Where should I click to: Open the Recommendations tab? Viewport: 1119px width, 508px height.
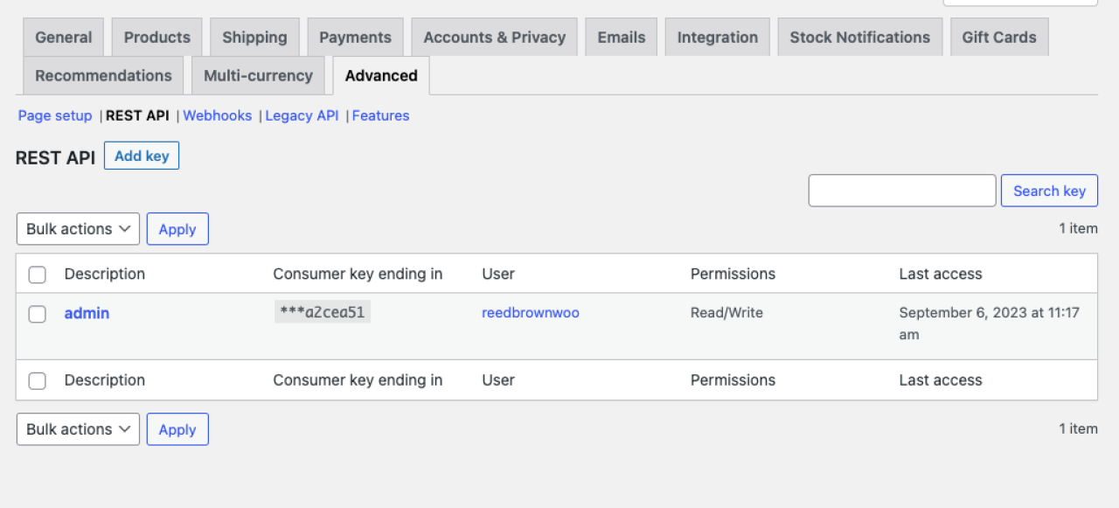click(103, 75)
